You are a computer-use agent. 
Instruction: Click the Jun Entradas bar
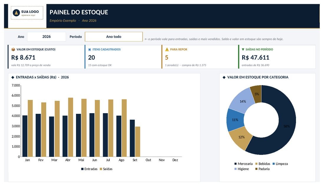[x=92, y=135]
